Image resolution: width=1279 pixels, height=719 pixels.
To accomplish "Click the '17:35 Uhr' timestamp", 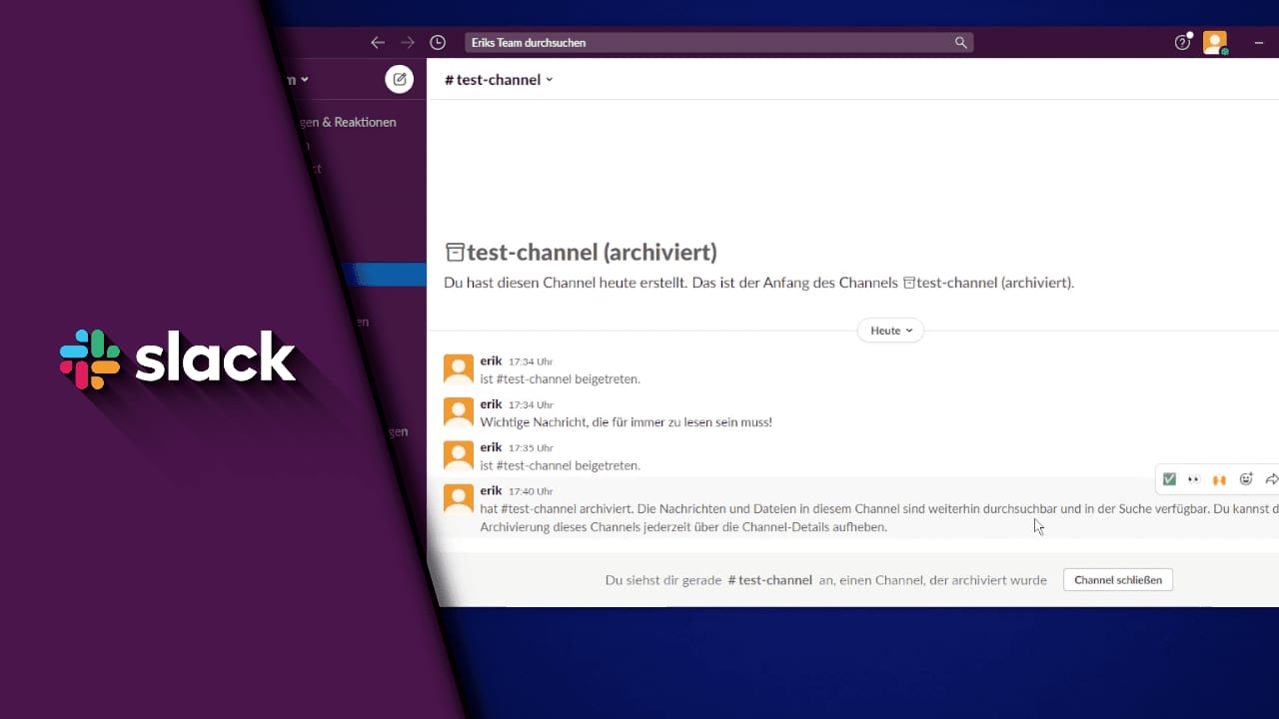I will click(x=531, y=447).
